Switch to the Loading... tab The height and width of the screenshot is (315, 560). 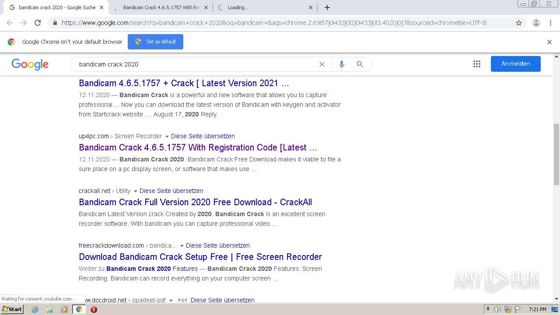(265, 7)
